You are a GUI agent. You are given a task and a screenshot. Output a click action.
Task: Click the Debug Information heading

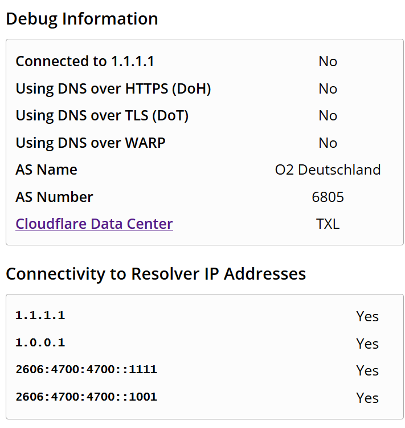pos(81,19)
